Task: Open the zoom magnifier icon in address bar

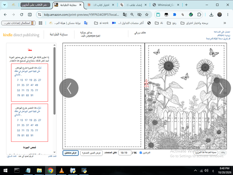Action: click(x=132, y=14)
